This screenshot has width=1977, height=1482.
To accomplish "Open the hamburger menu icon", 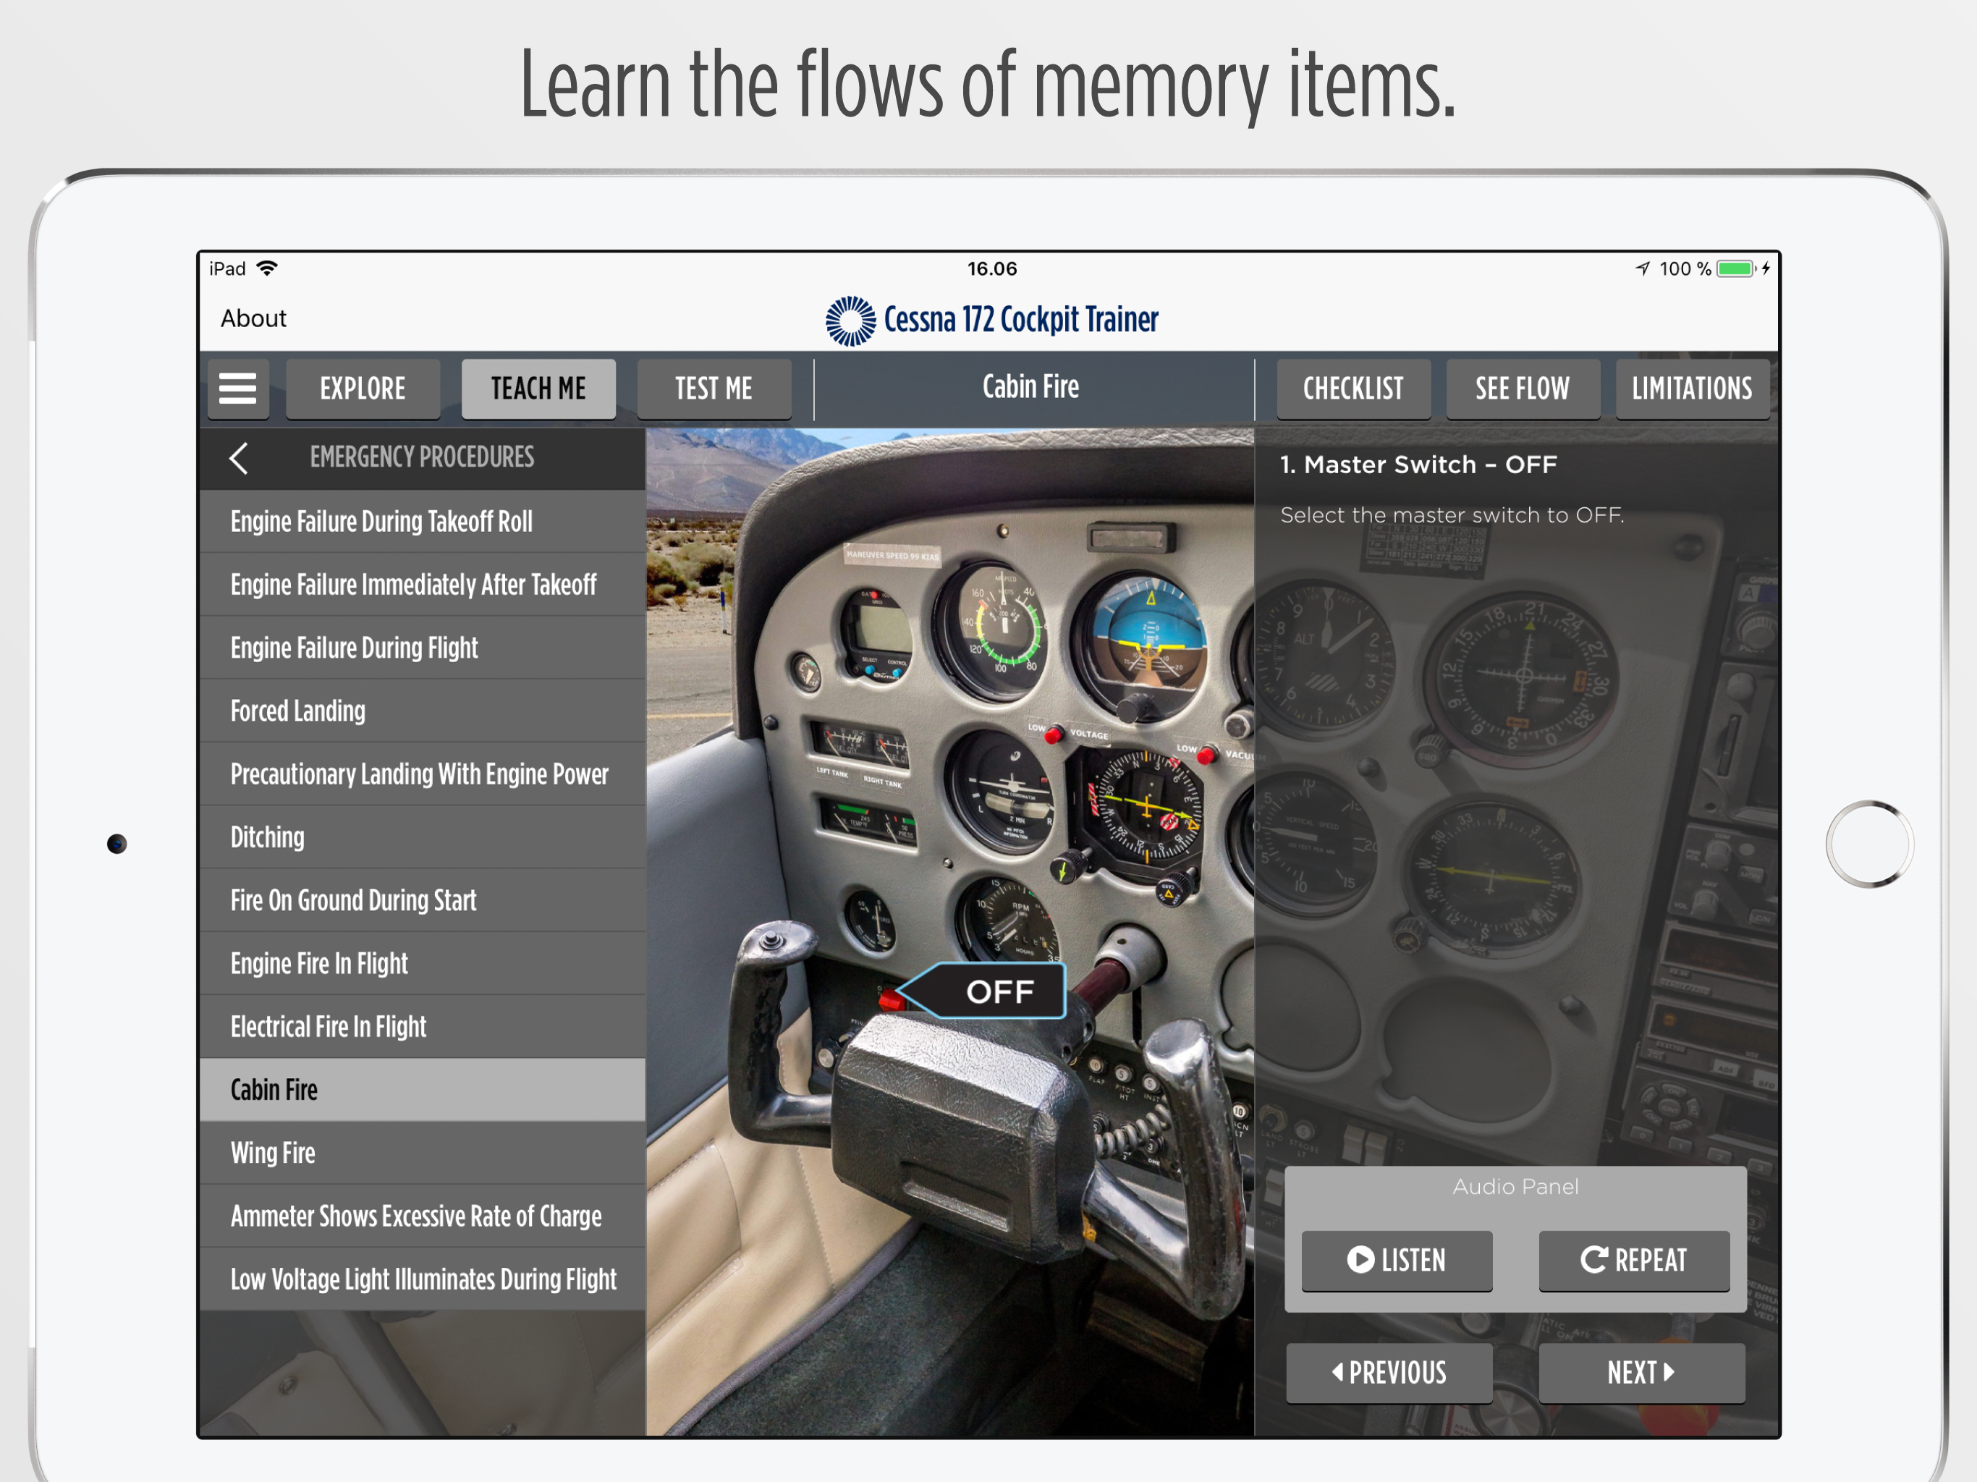I will (238, 389).
